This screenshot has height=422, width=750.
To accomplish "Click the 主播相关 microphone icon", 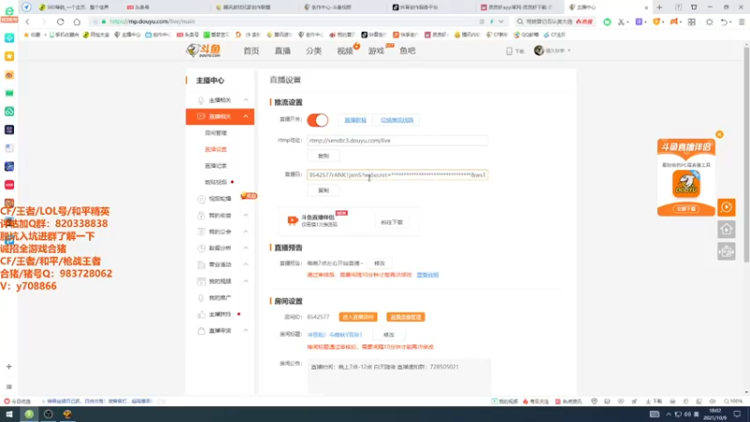I will click(201, 100).
